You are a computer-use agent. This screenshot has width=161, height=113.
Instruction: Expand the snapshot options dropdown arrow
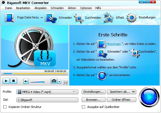(59, 81)
